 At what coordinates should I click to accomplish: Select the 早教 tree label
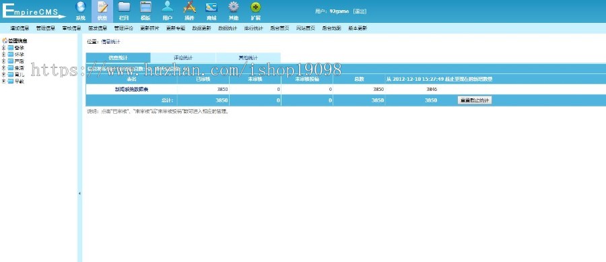click(x=19, y=81)
